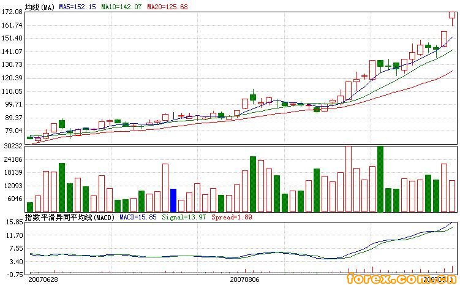Screen dimensions: 460x285
Task: Select the MA5=152.15 indicator label
Action: [78, 6]
